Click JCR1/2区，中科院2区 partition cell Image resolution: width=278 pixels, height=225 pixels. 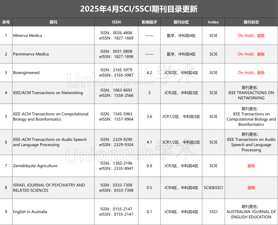pos(181,142)
